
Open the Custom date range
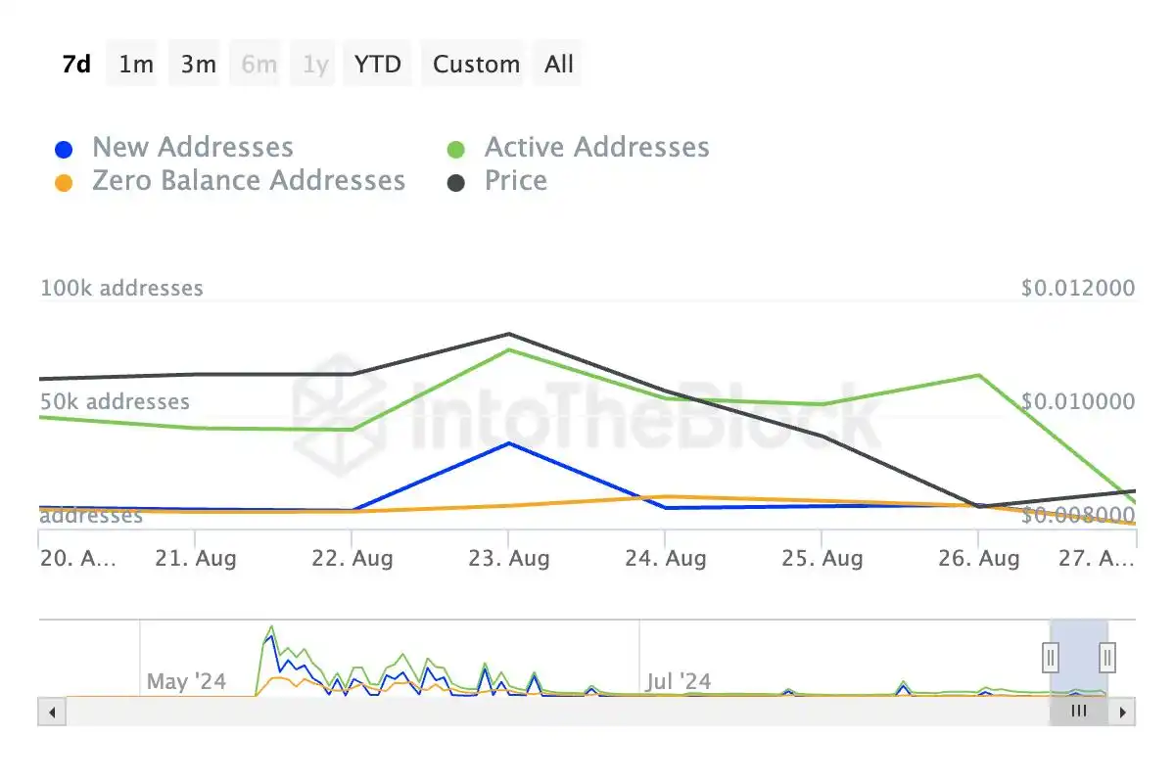[477, 65]
